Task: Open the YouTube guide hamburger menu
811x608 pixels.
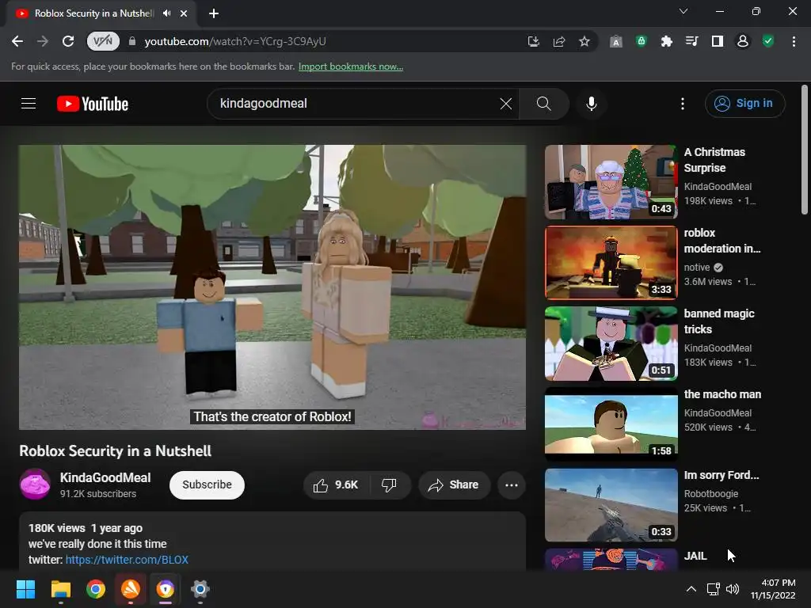Action: [29, 104]
